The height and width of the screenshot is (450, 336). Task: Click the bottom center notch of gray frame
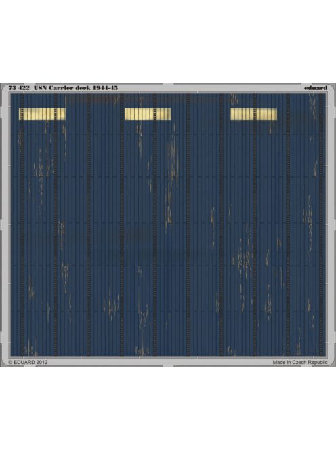(x=168, y=366)
